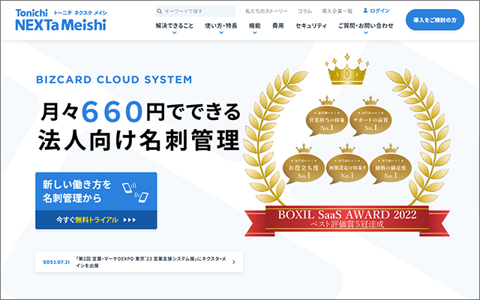
Task: Open the 2023.07.31 news item
Action: [x=139, y=262]
